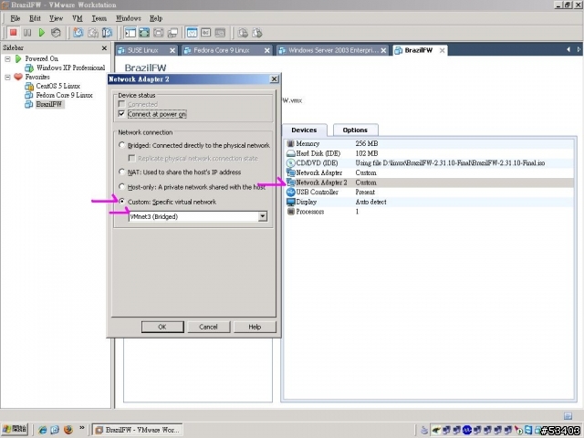Collapse the Favorites tree node
This screenshot has width=584, height=438.
[7, 77]
